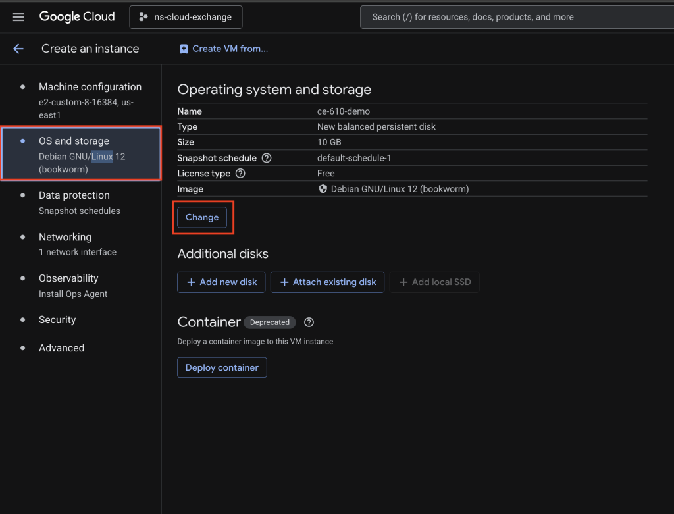Click the Google Cloud logo

77,16
